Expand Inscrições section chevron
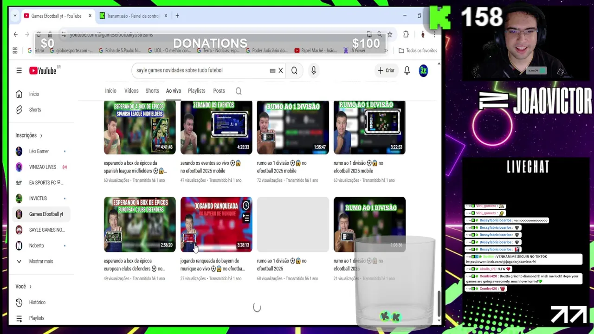 tap(41, 135)
